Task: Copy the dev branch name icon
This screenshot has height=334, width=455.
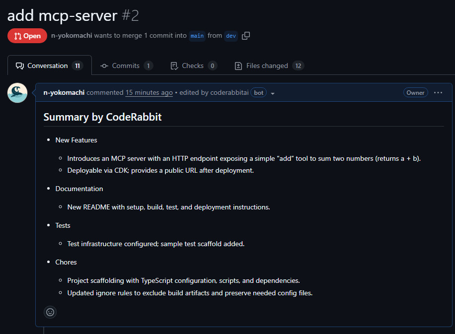Action: [x=246, y=36]
